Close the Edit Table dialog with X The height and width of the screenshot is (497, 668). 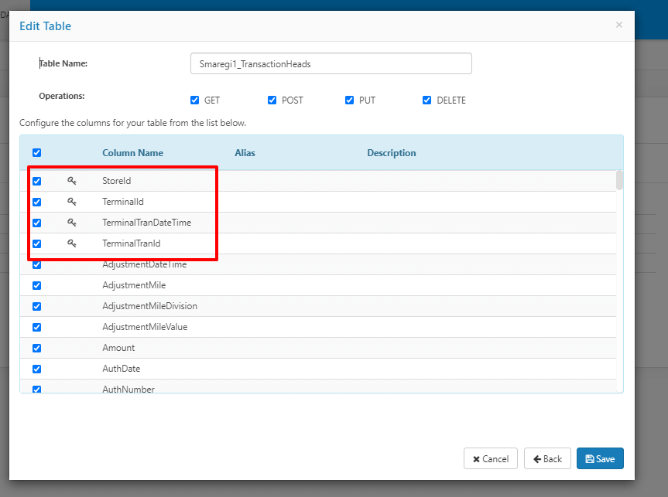(x=618, y=25)
